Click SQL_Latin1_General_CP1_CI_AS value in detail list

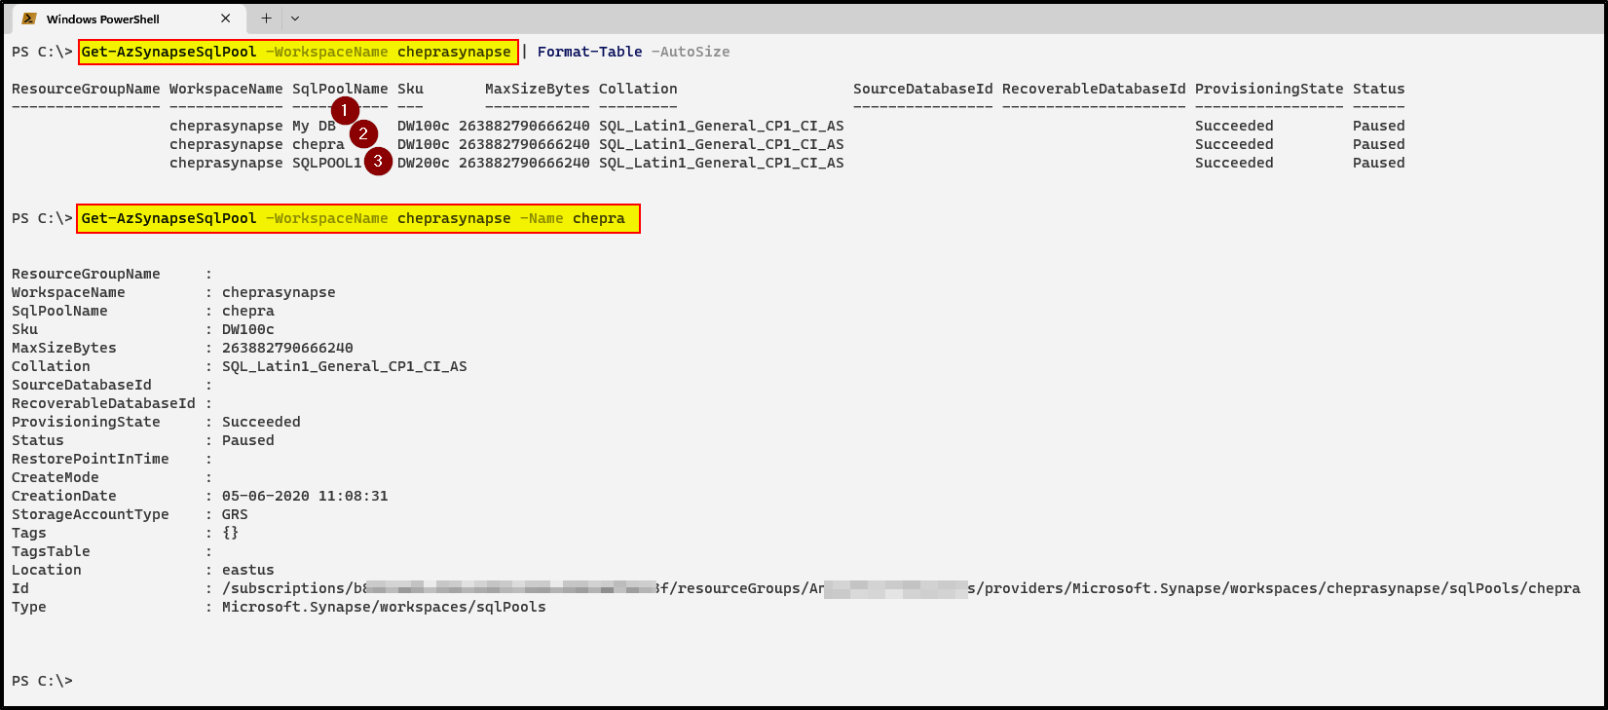pyautogui.click(x=345, y=366)
